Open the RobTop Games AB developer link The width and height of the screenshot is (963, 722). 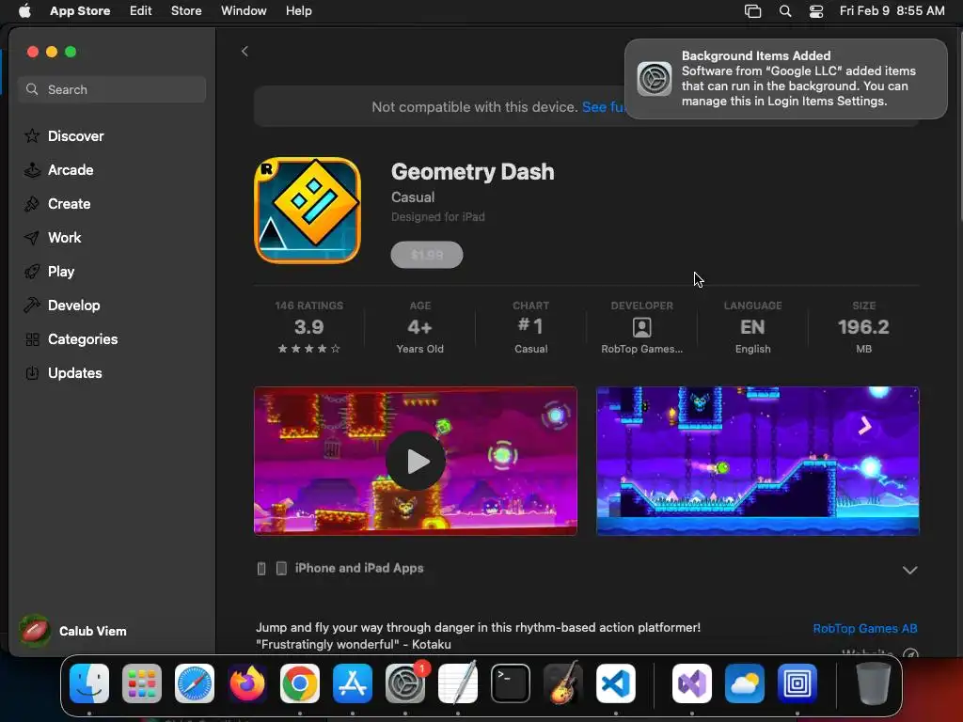(x=865, y=628)
